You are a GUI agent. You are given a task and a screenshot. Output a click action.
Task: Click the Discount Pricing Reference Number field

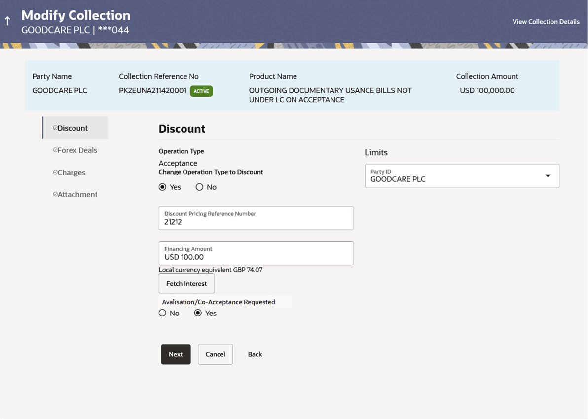pyautogui.click(x=256, y=218)
